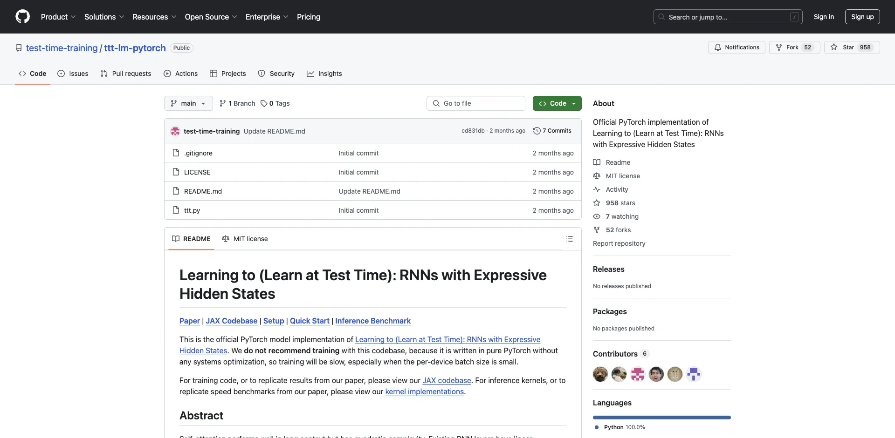
Task: Open MIT license link in About sidebar
Action: (616, 176)
